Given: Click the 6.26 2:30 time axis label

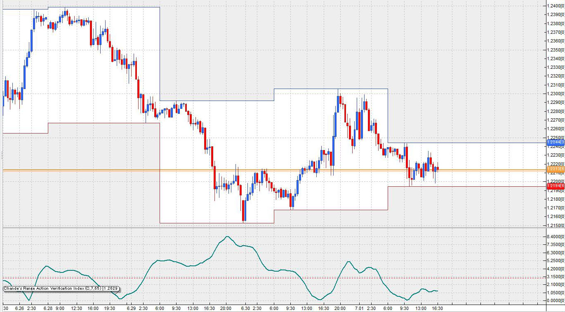Looking at the screenshot, I should (25, 308).
